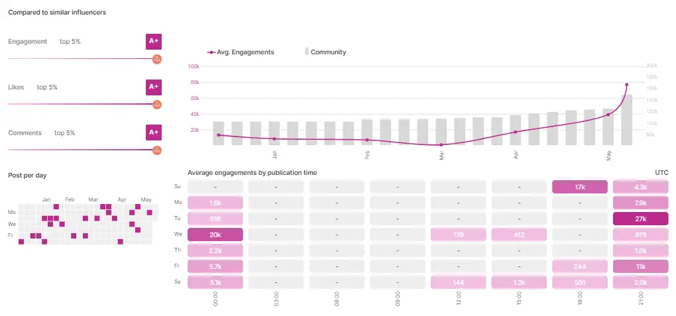Select the 20k Wednesday 00:00 heatmap cell
Image resolution: width=676 pixels, height=316 pixels.
(x=215, y=235)
